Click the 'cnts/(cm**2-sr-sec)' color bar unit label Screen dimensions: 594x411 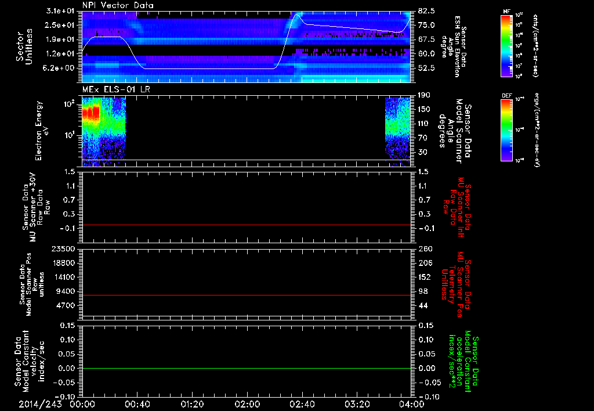(535, 45)
